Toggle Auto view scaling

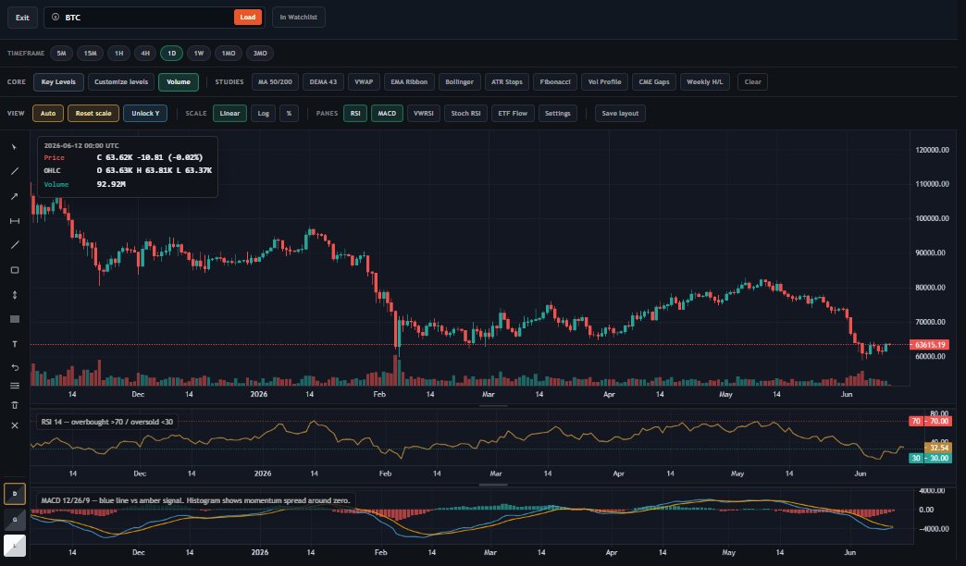(x=48, y=114)
